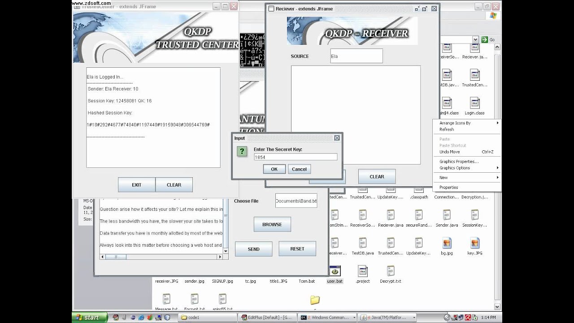Open the bg.jpg image file

pos(447,244)
